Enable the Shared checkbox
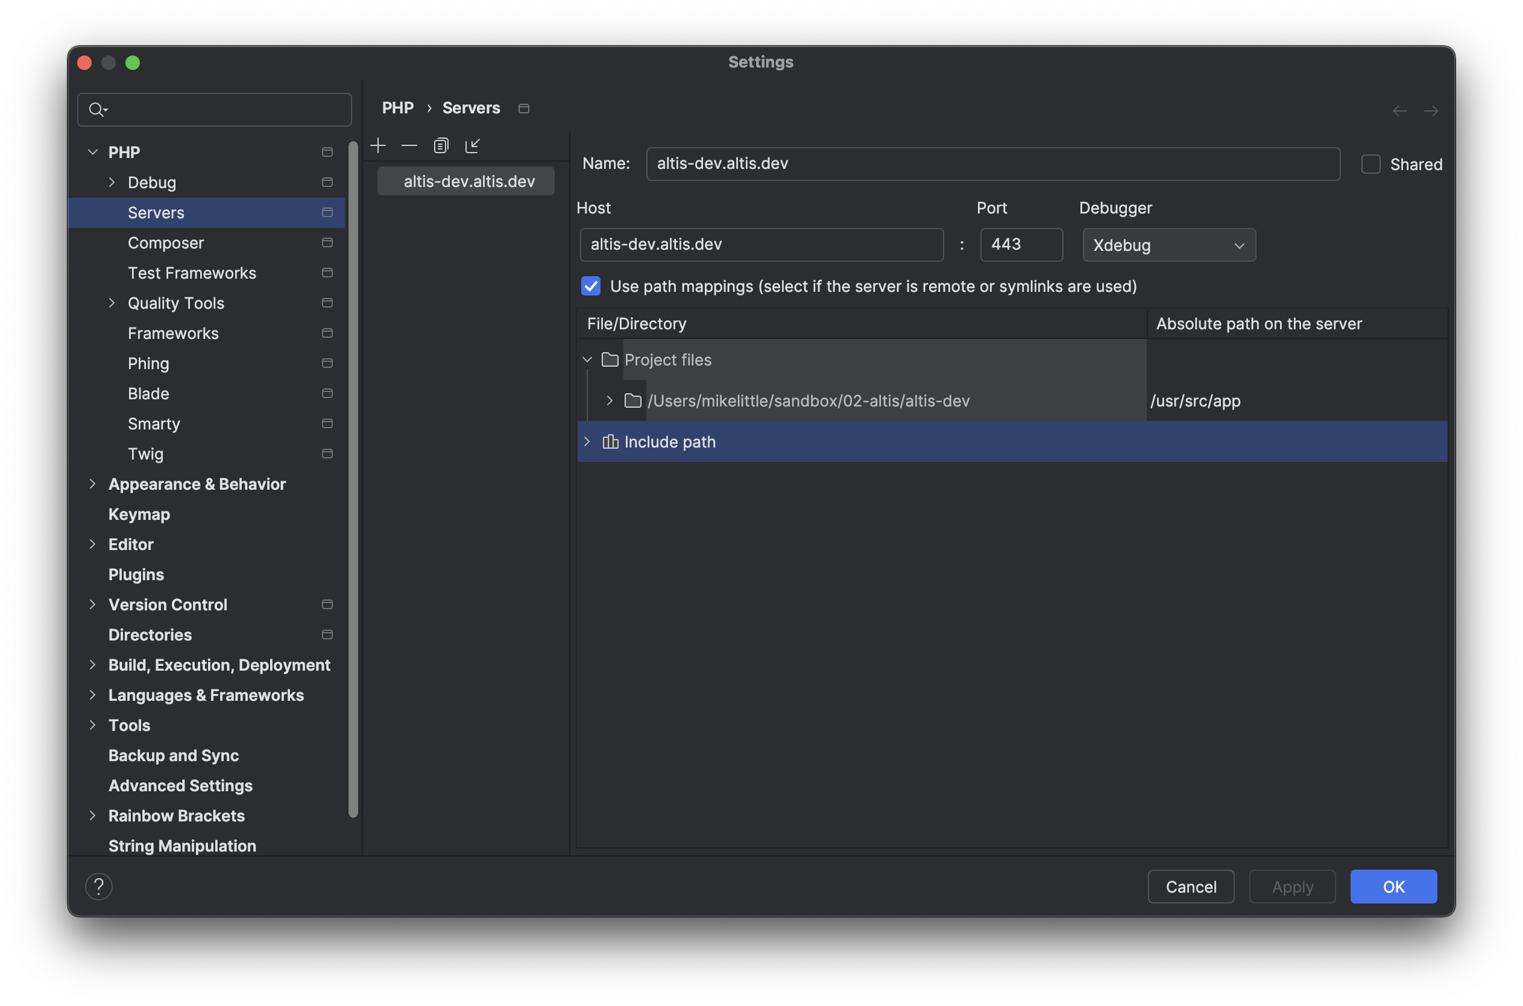Screen dimensions: 1523x1006 point(1370,163)
